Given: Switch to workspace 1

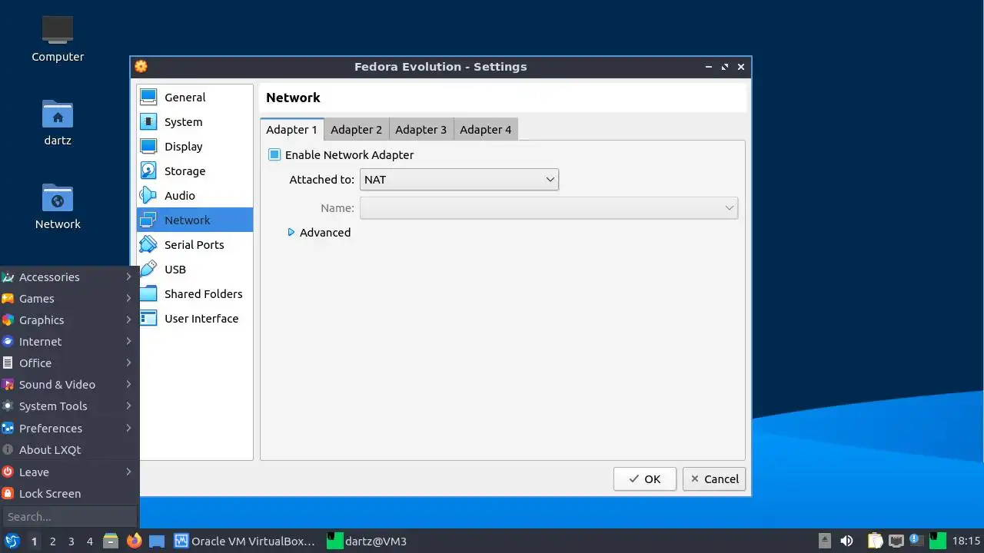Looking at the screenshot, I should [34, 541].
